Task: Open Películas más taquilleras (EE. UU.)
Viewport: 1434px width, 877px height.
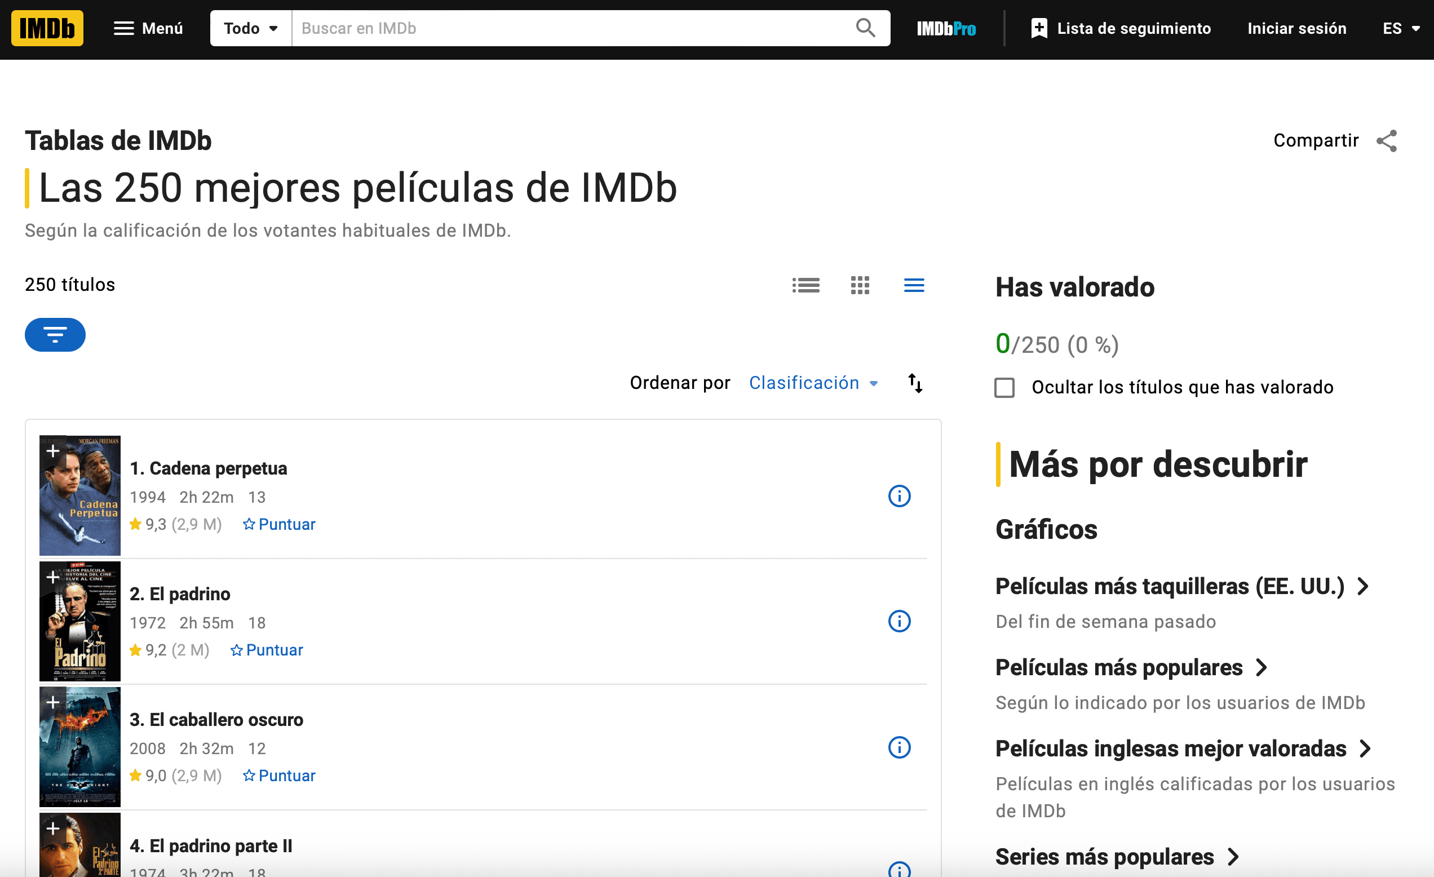Action: (1183, 586)
